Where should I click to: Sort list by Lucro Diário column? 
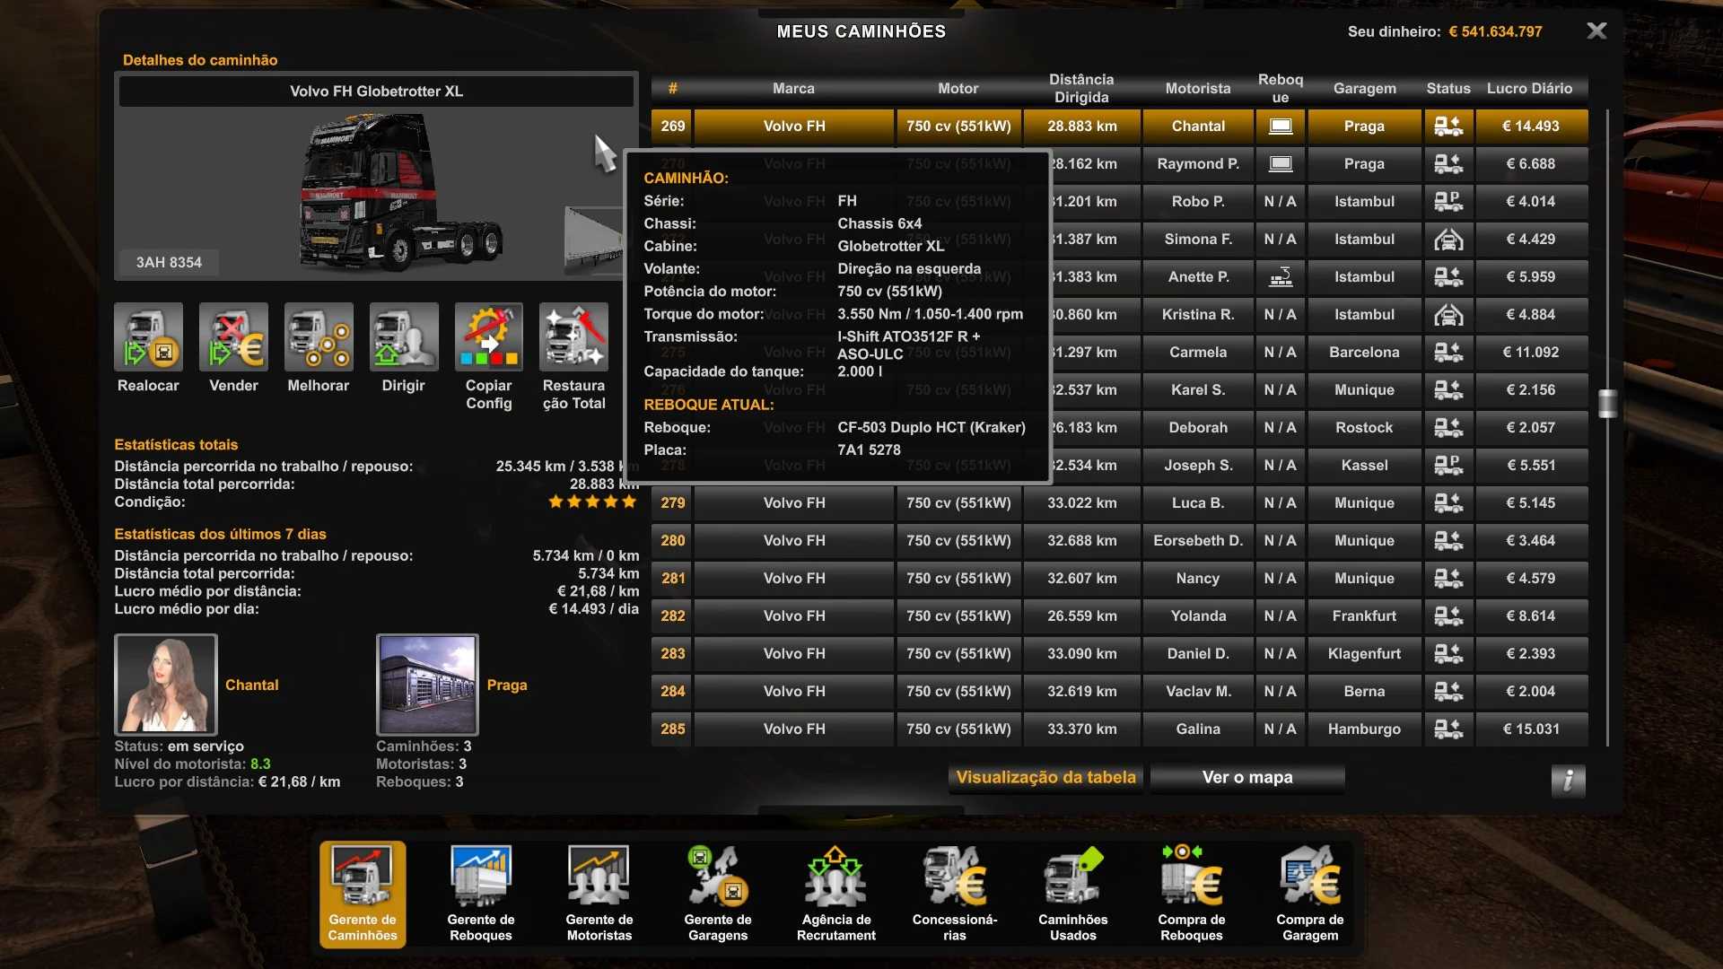coord(1529,89)
